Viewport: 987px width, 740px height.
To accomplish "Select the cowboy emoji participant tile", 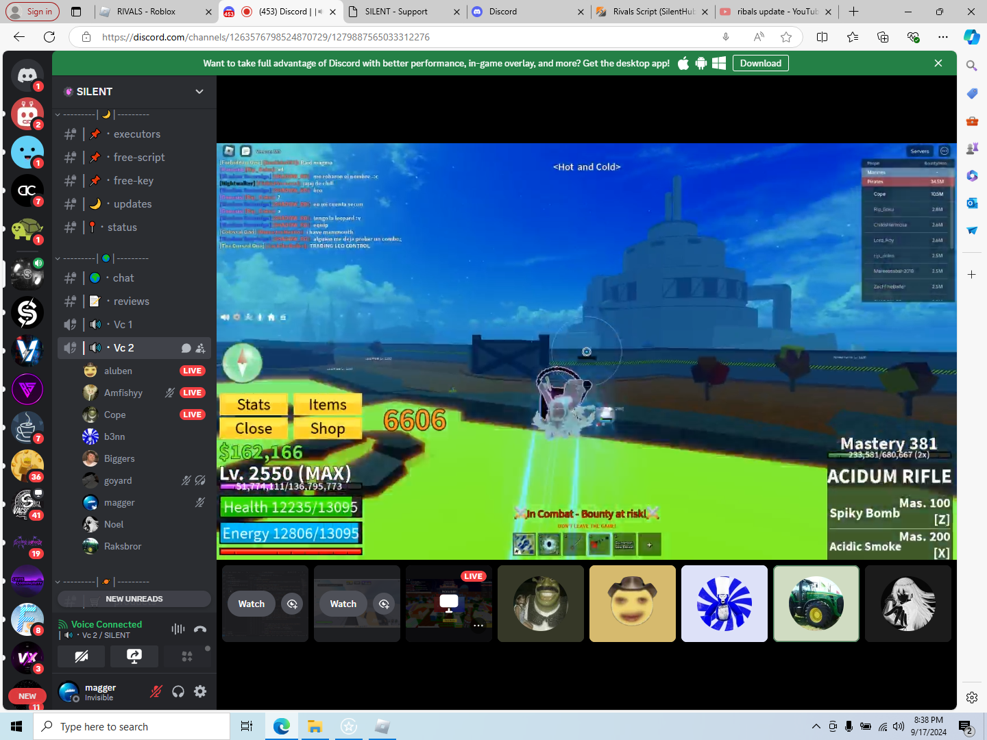I will (633, 604).
